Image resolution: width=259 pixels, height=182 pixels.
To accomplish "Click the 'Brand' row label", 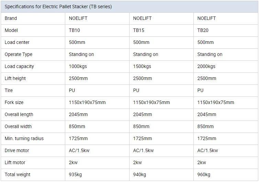I will [x=11, y=18].
